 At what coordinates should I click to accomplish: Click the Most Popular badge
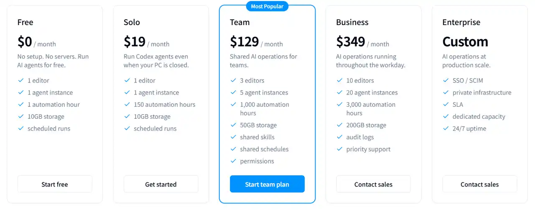click(267, 6)
